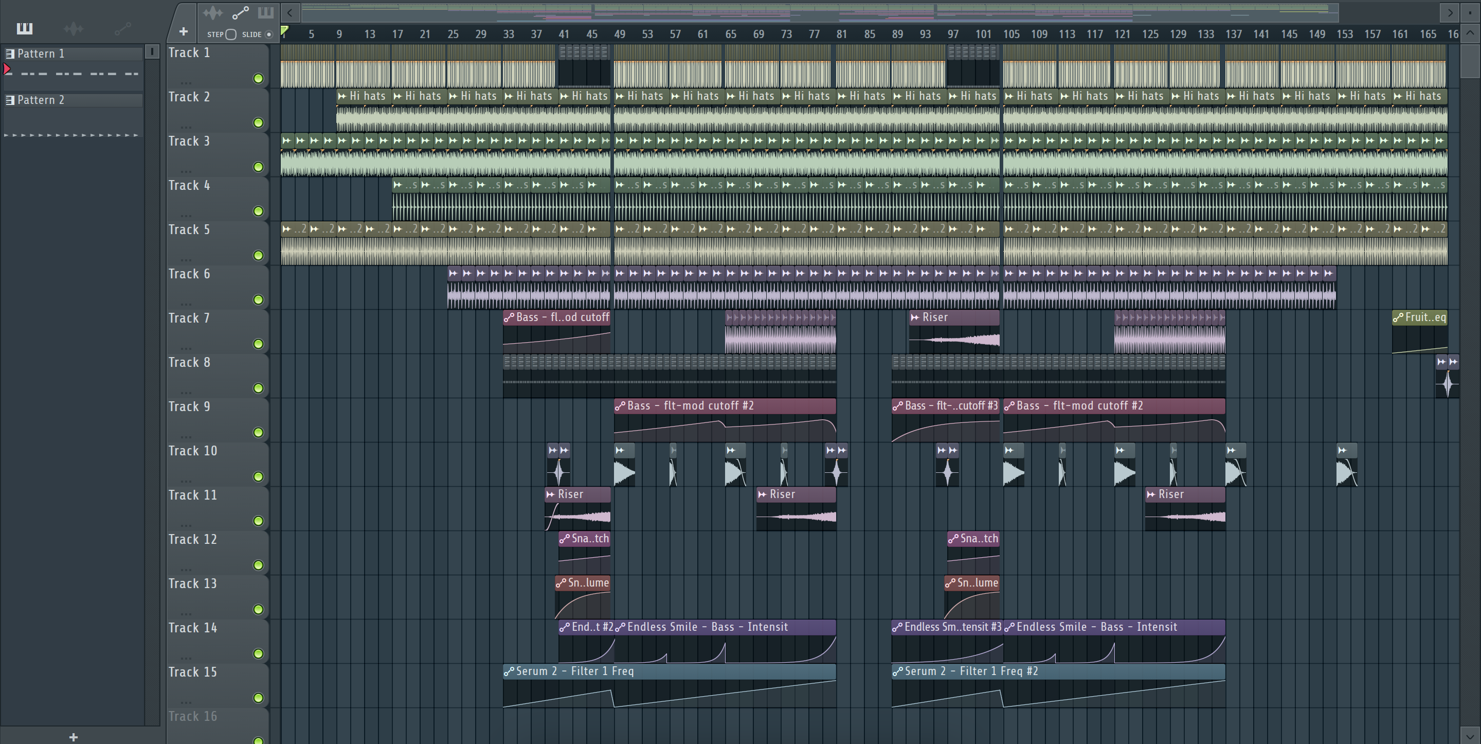This screenshot has width=1481, height=744.
Task: Select the Track 3 header label
Action: point(189,141)
